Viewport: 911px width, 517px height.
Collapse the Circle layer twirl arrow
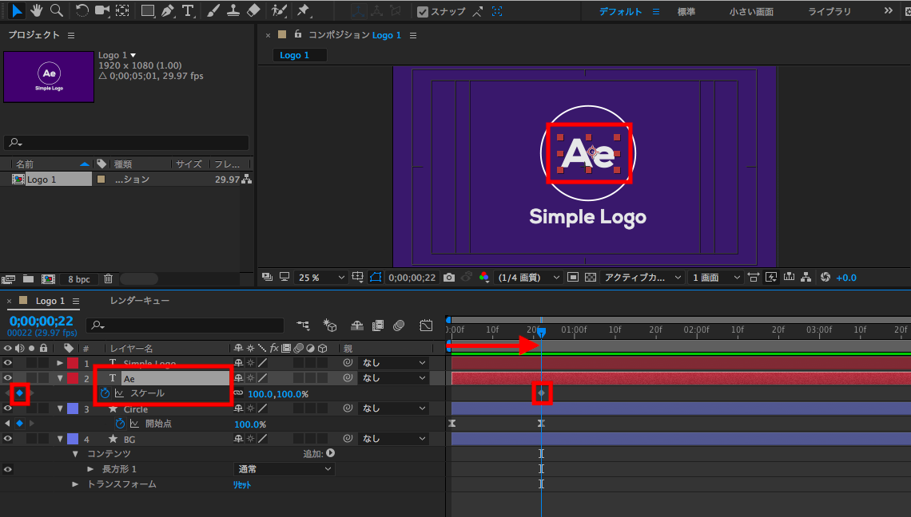[x=60, y=408]
